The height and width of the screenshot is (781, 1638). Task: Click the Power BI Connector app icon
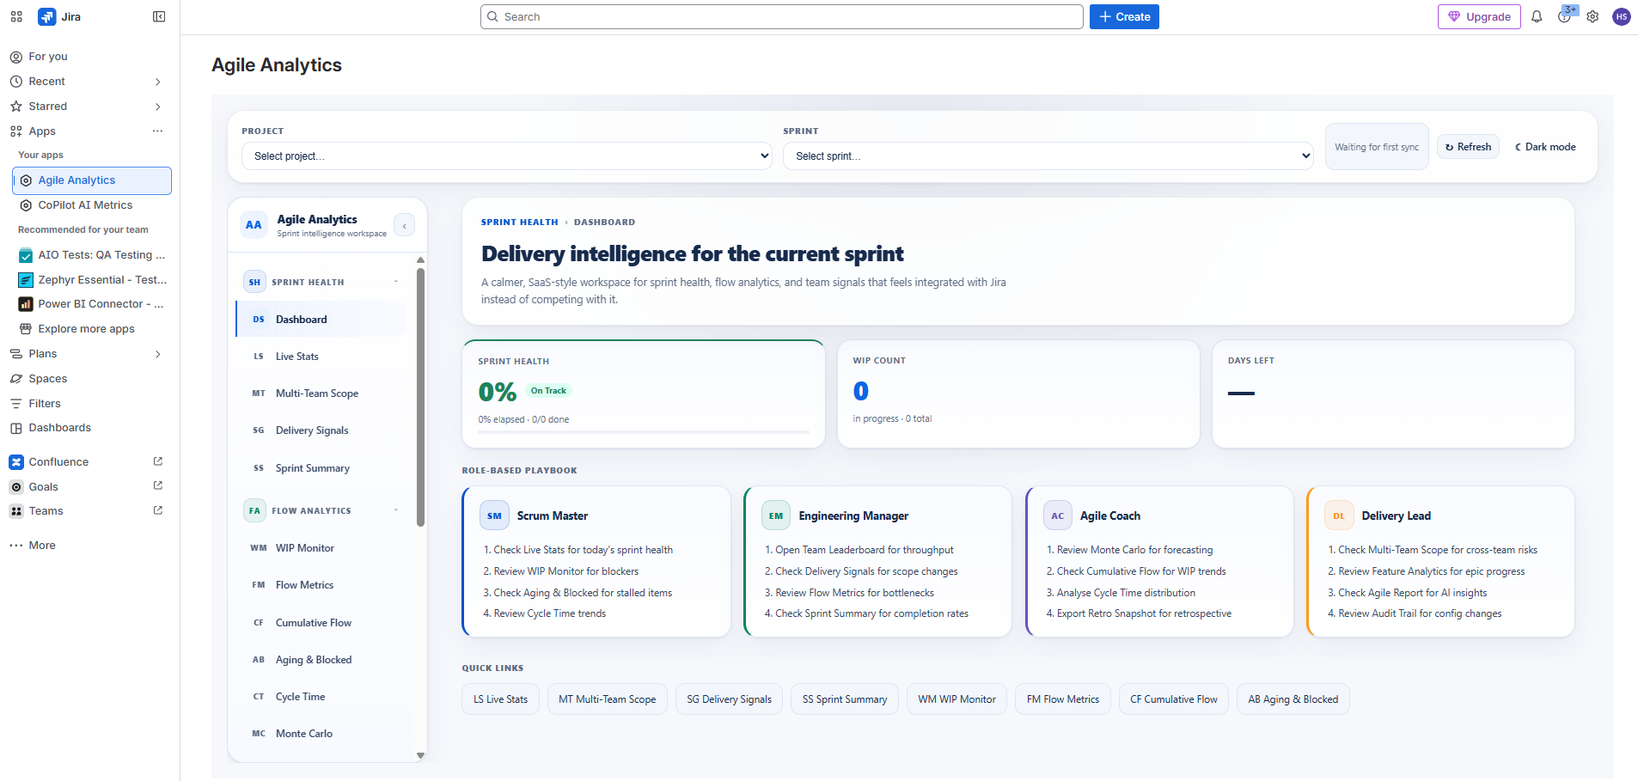coord(25,303)
